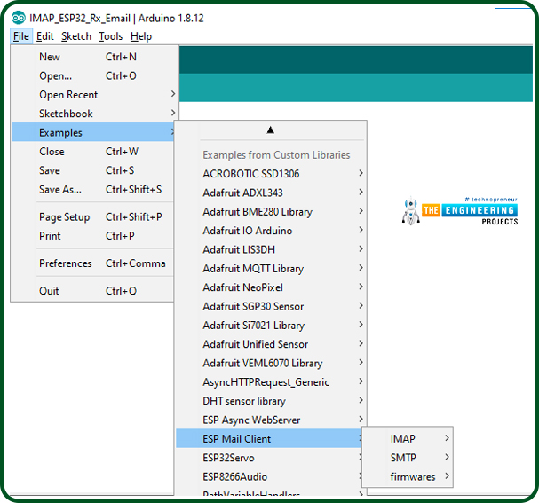Expand Adafruit LIS3DH examples

pyautogui.click(x=271, y=249)
